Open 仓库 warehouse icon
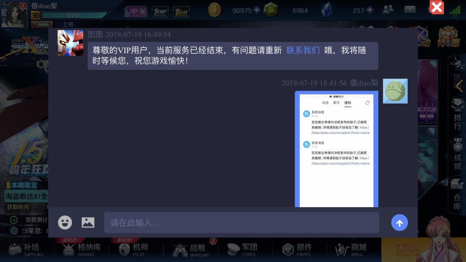 click(457, 194)
